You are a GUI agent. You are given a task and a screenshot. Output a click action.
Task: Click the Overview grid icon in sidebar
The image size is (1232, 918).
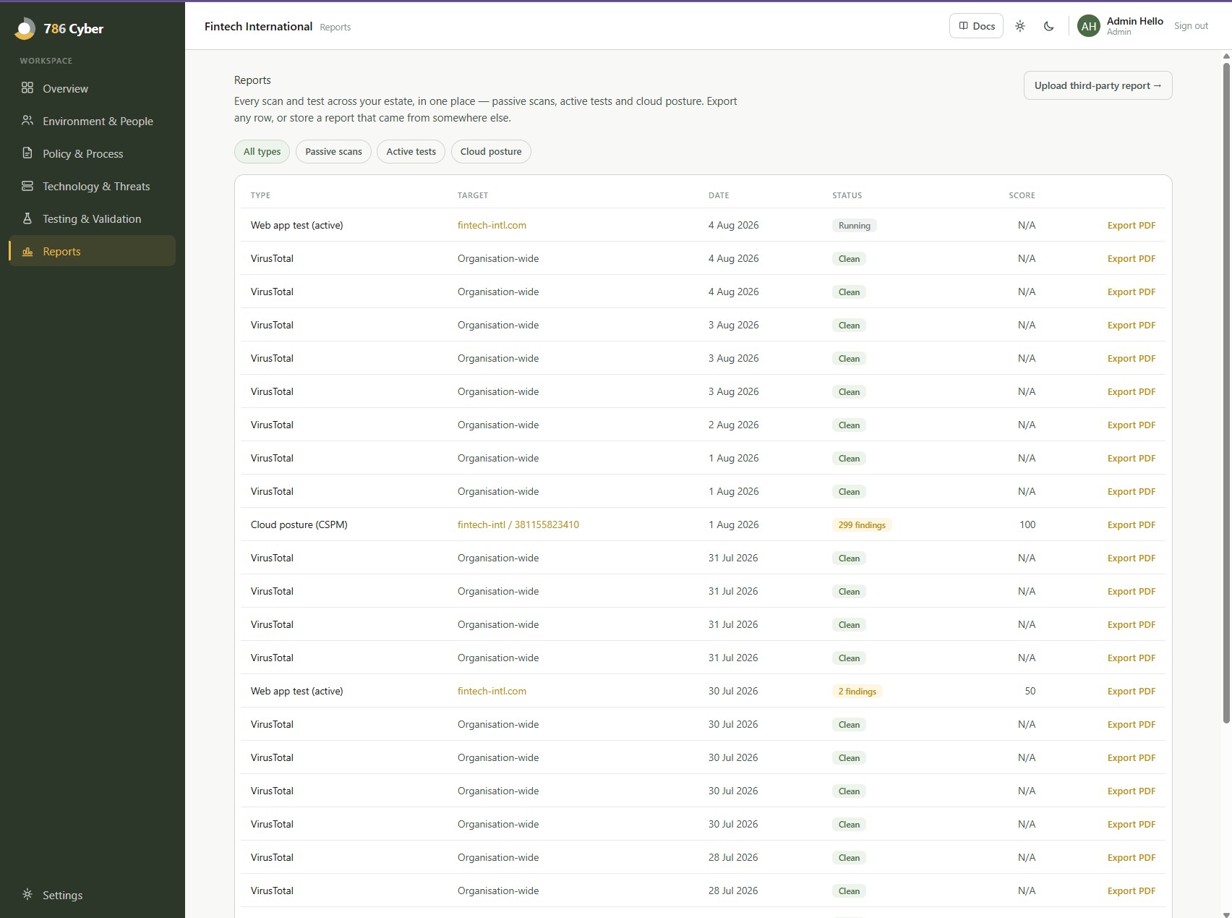coord(27,88)
